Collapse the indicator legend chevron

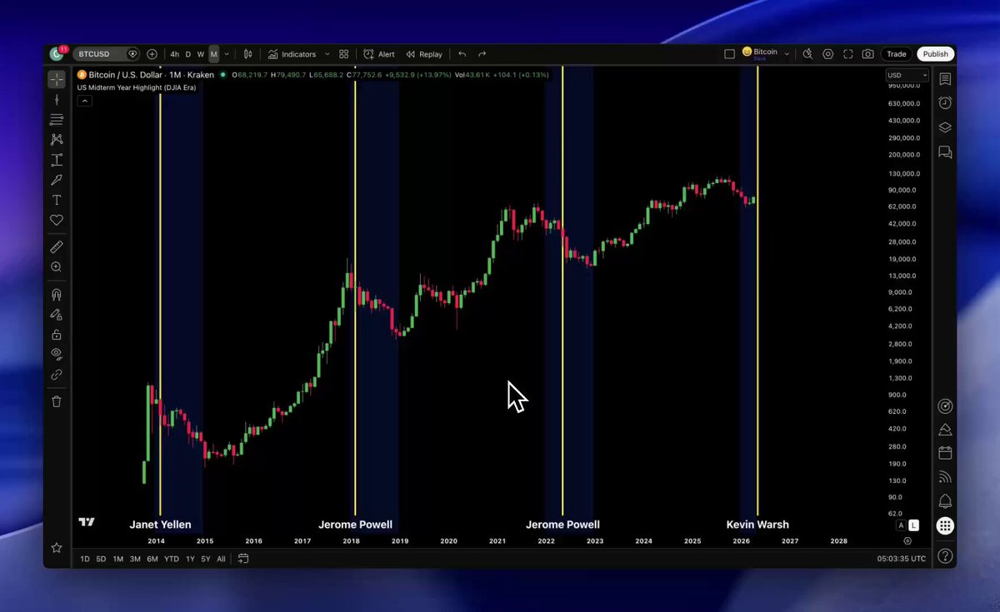[x=85, y=101]
